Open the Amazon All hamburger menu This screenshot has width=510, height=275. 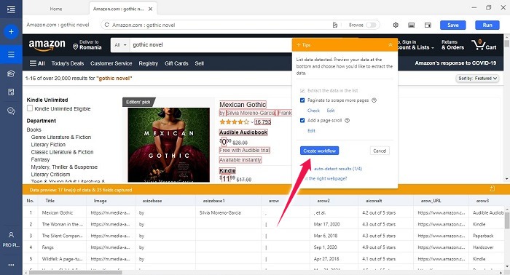(x=37, y=63)
